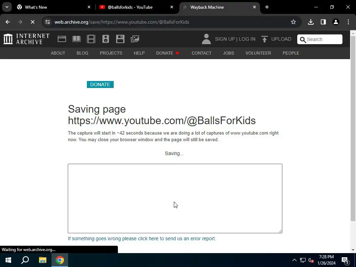Screen dimensions: 356x267
Task: Open the Audio speaker icon
Action: pyautogui.click(x=106, y=39)
